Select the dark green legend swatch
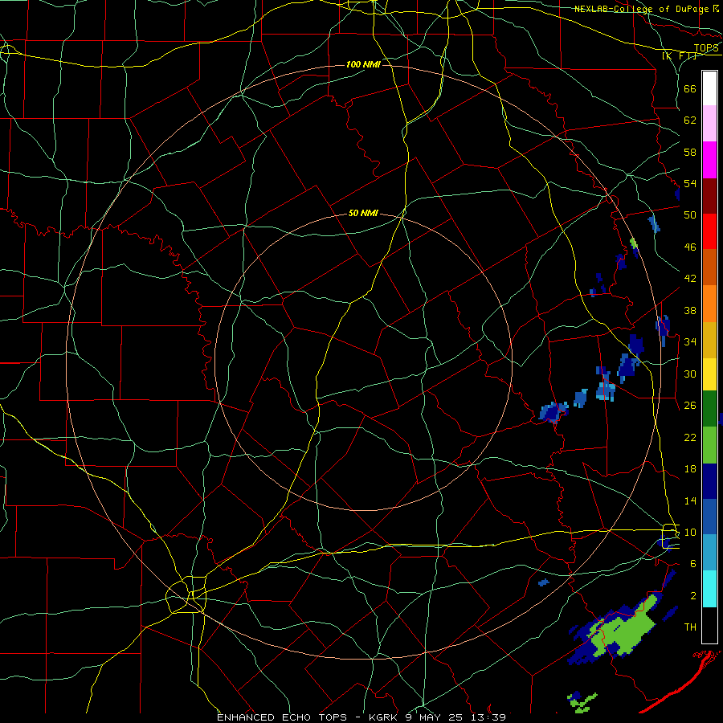This screenshot has height=723, width=723. pos(709,409)
